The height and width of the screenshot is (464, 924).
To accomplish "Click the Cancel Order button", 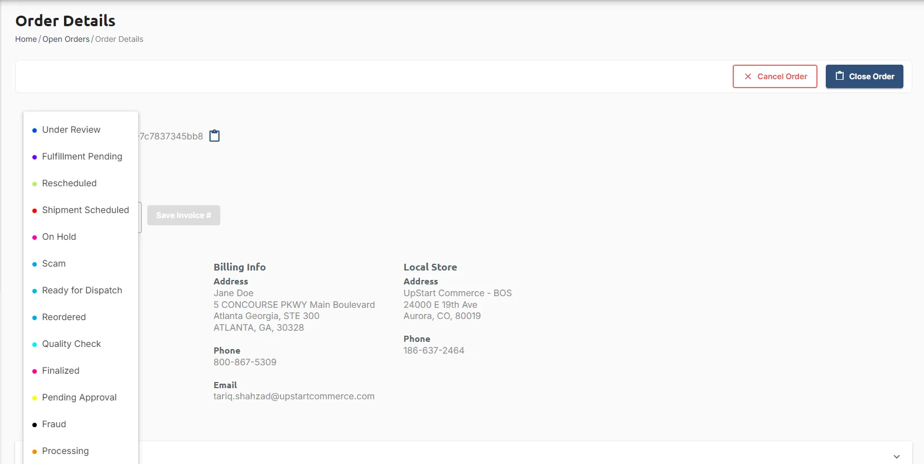I will coord(775,76).
